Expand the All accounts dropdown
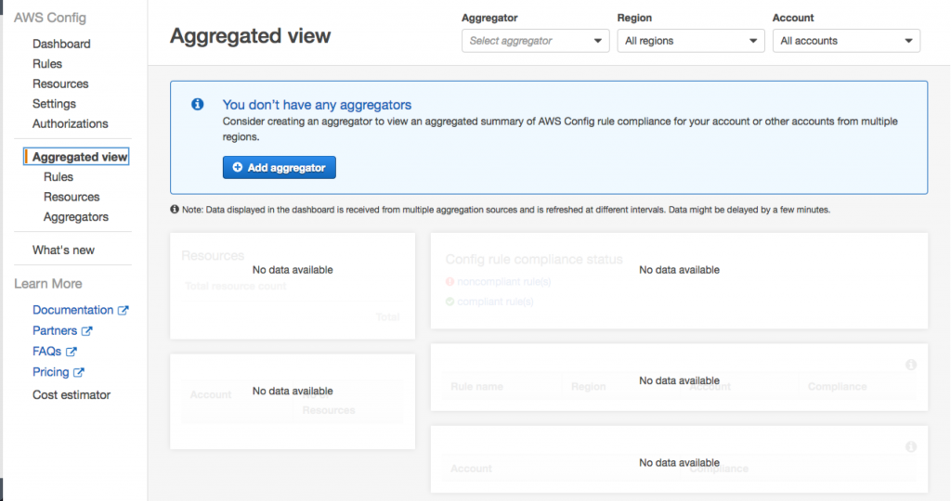This screenshot has height=501, width=951. click(846, 41)
